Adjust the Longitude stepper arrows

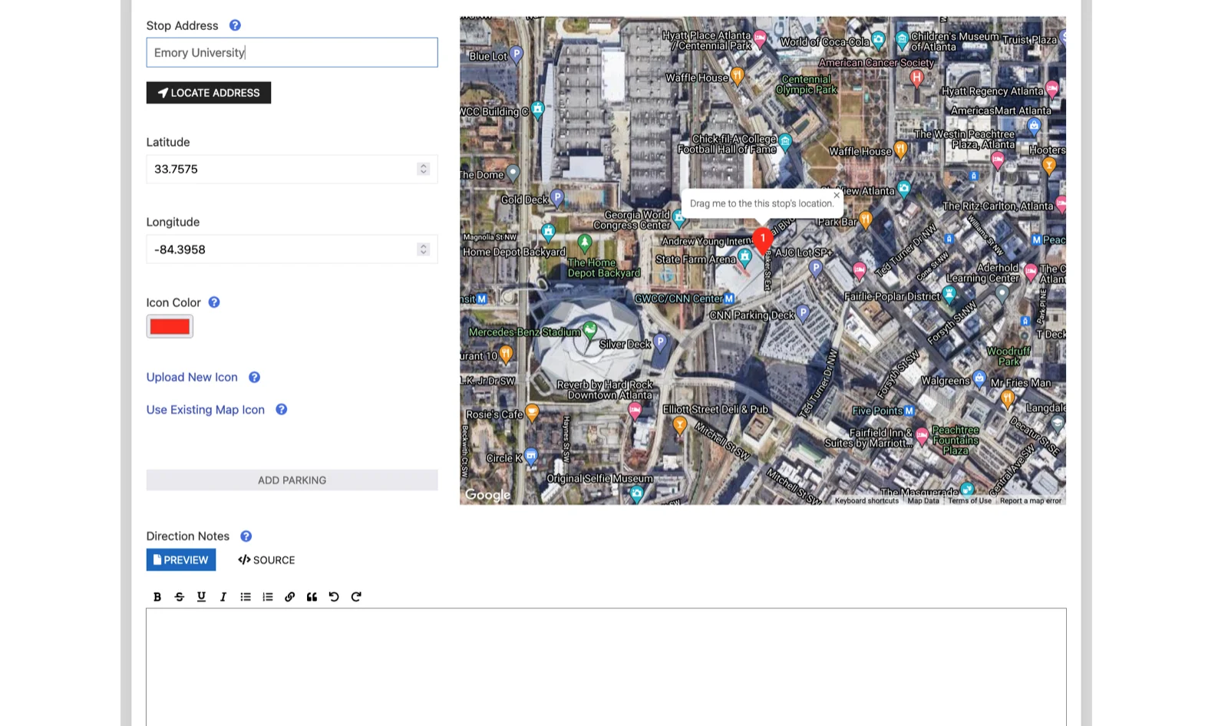tap(423, 249)
